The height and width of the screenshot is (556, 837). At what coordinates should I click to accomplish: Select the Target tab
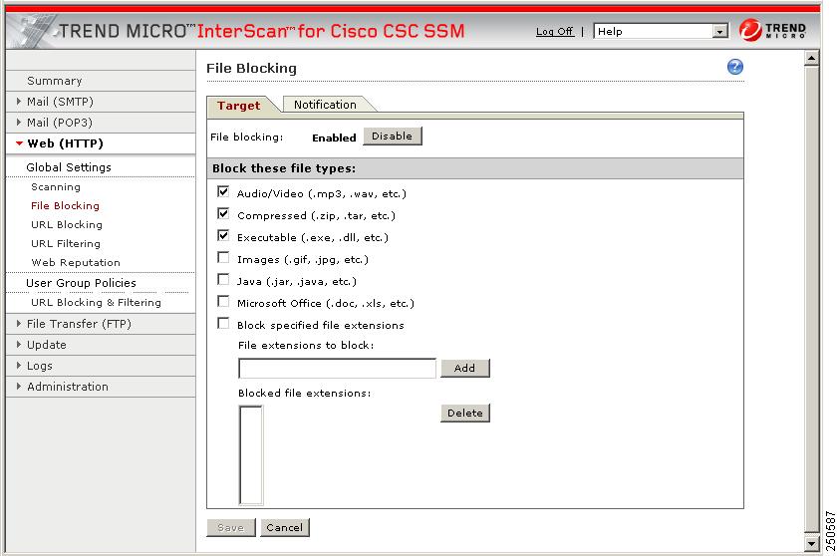pyautogui.click(x=238, y=105)
